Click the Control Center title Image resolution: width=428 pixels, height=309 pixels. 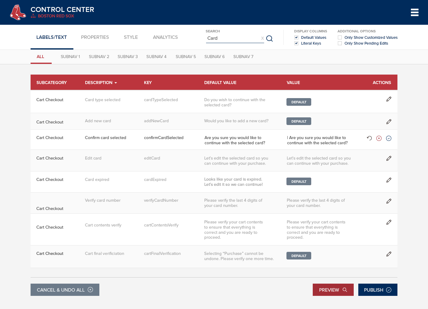[62, 9]
